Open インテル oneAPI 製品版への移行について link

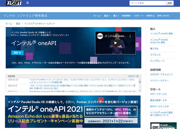(162, 114)
